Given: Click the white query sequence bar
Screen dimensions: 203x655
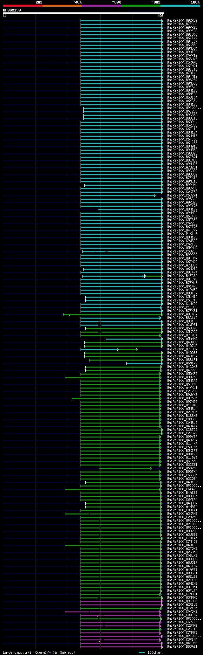Looking at the screenshot, I should click(x=83, y=13).
